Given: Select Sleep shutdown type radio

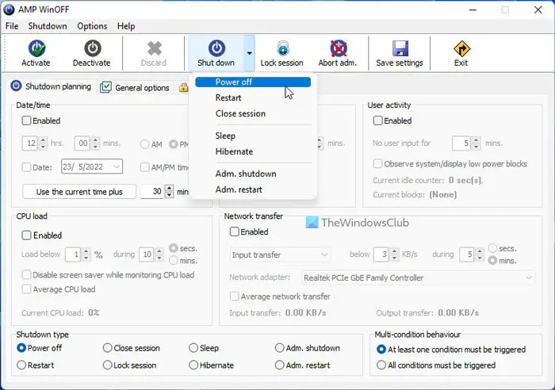Looking at the screenshot, I should pos(193,348).
